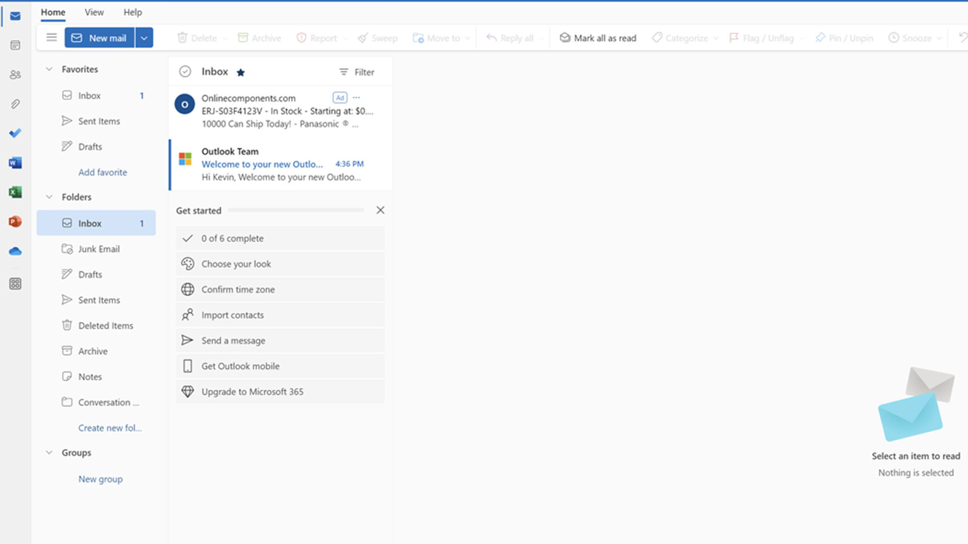This screenshot has width=968, height=544.
Task: Open the Filter menu in message list
Action: 356,72
